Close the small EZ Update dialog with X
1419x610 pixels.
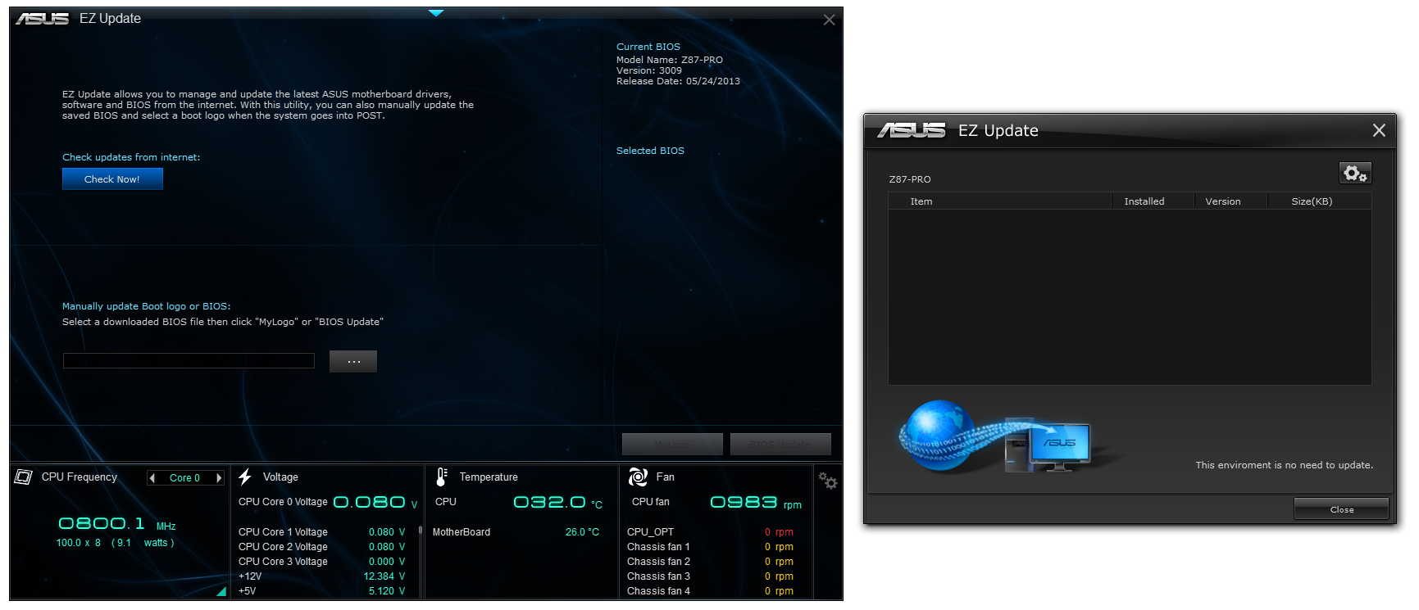tap(1379, 130)
